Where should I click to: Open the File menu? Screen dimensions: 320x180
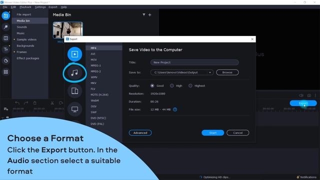pyautogui.click(x=5, y=7)
